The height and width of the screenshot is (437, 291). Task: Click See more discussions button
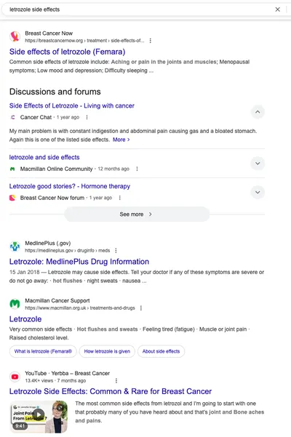click(137, 215)
